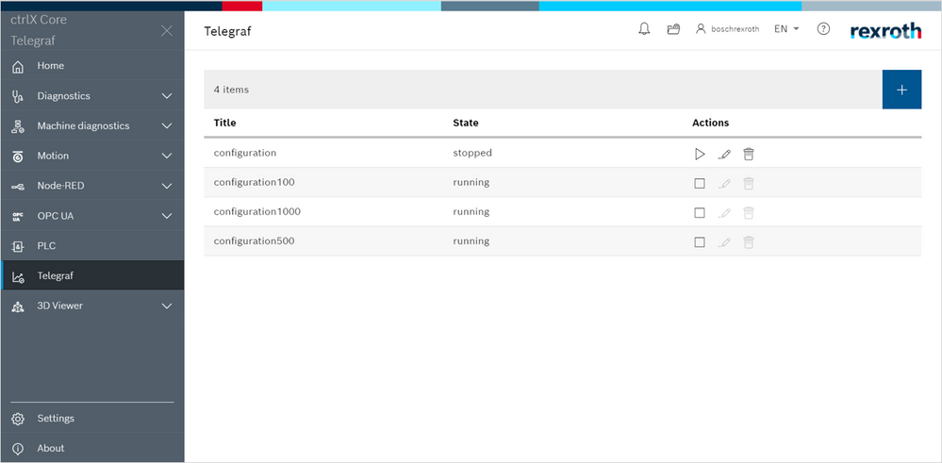942x463 pixels.
Task: Click the Actions column header
Action: coord(710,123)
